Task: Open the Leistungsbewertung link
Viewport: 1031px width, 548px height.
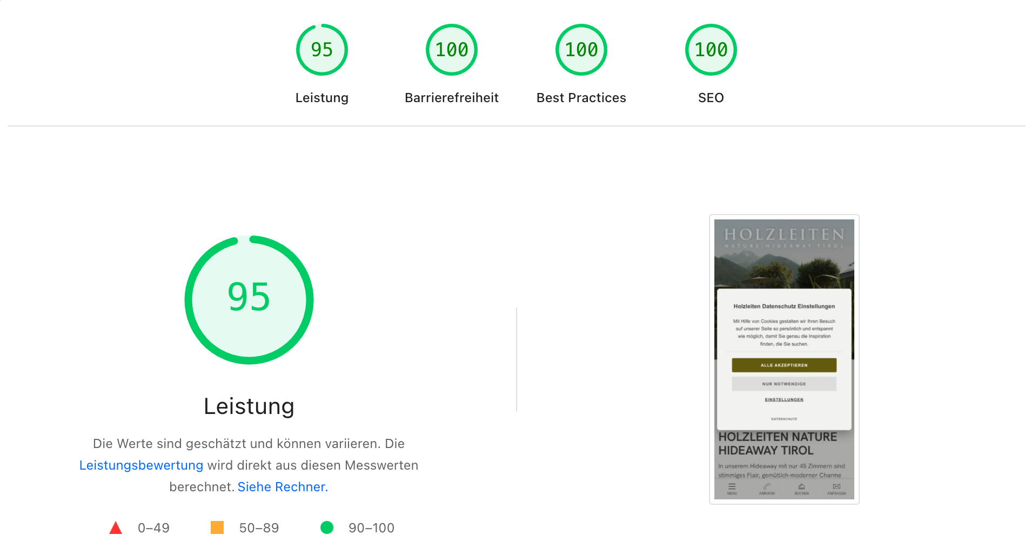Action: tap(140, 465)
